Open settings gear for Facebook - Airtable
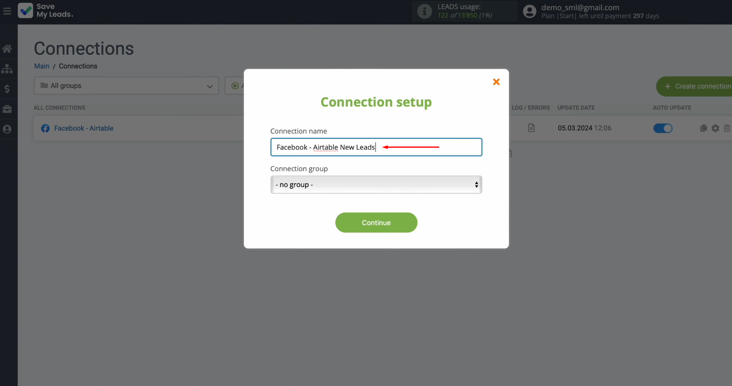This screenshot has height=386, width=732. coord(715,128)
